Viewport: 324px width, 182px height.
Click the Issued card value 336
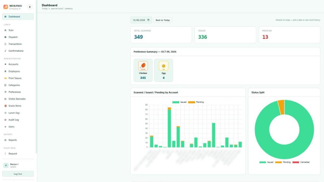(x=202, y=37)
